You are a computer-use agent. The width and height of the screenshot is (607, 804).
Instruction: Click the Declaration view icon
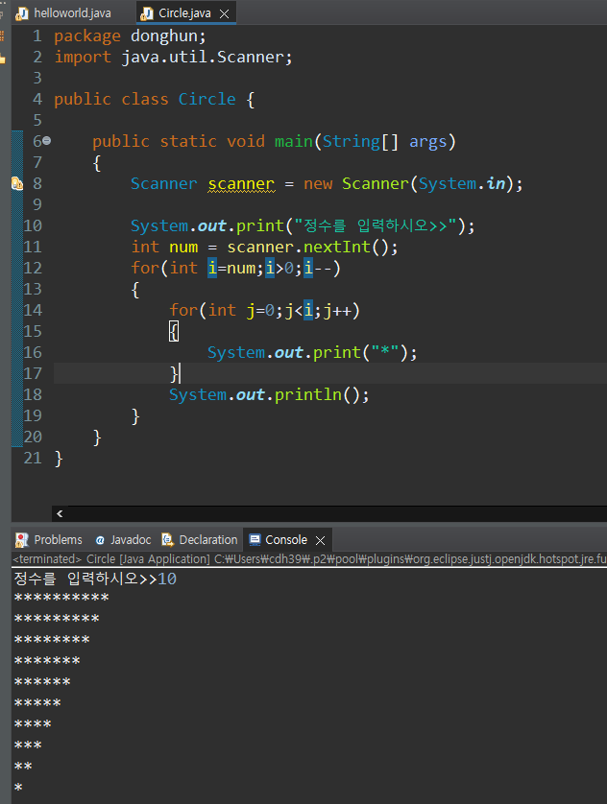click(x=167, y=539)
